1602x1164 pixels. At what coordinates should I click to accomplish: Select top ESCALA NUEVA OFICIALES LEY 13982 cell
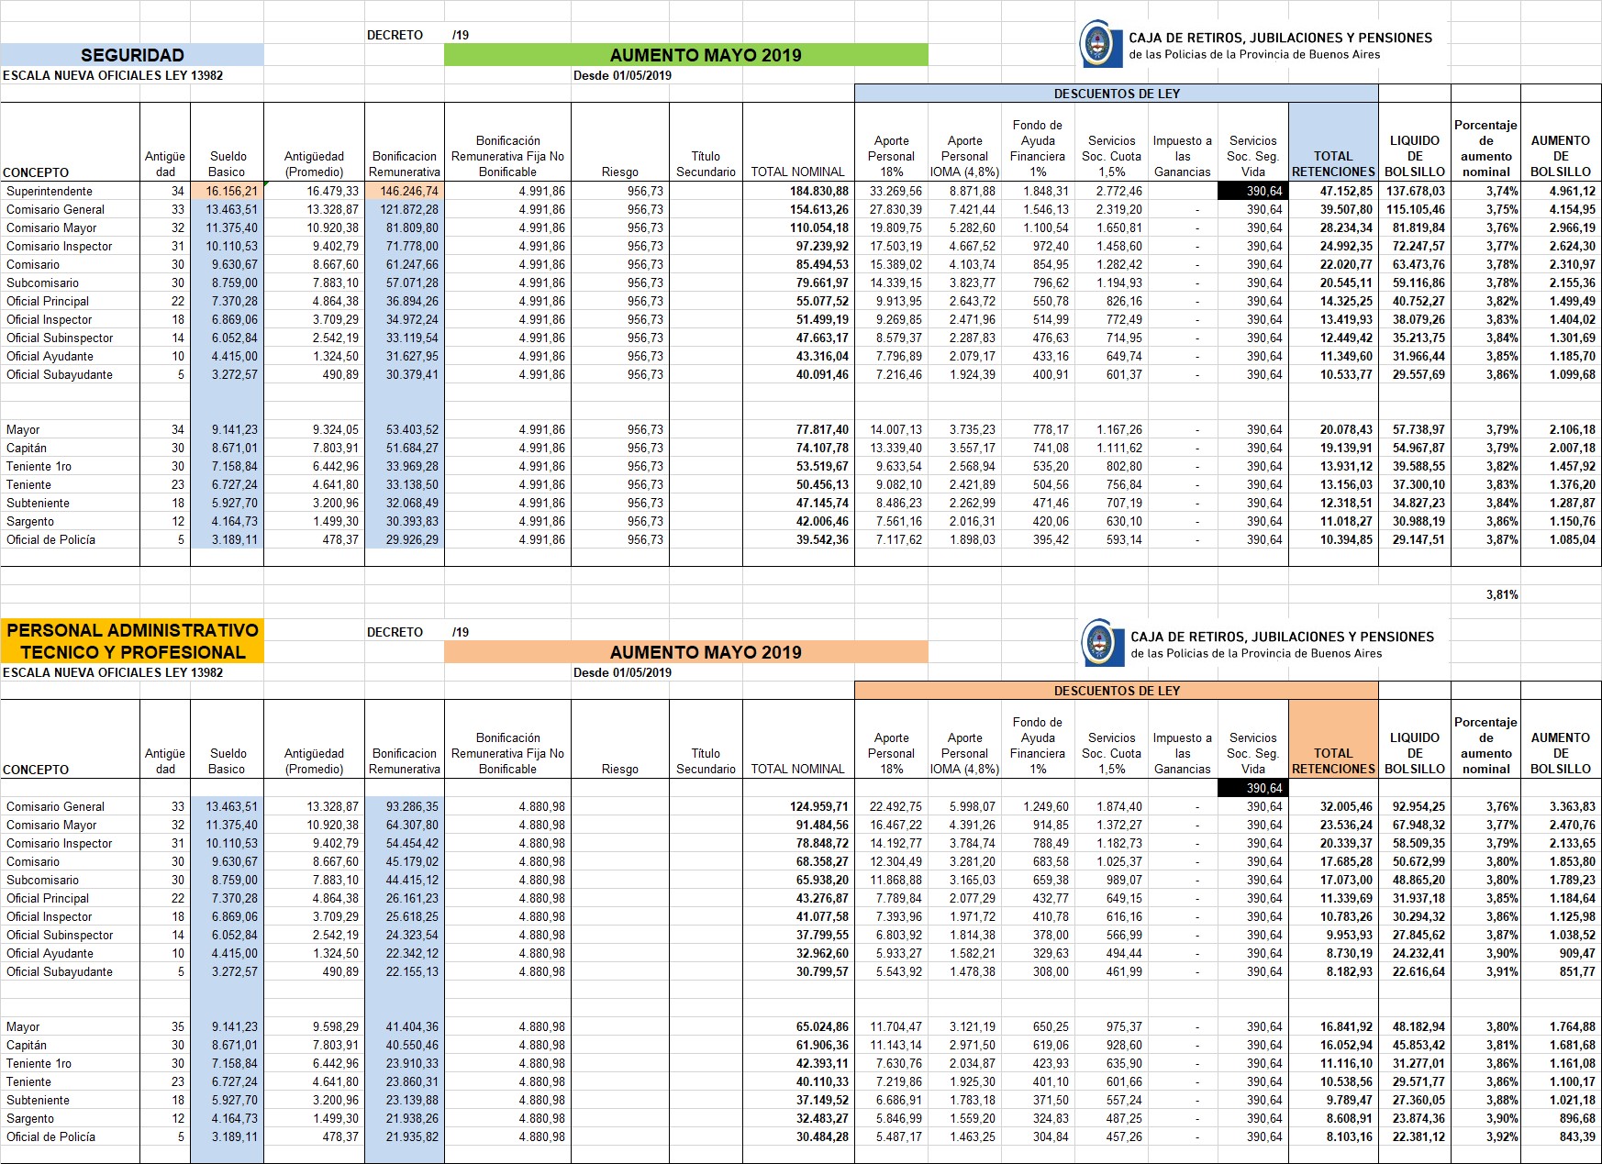113,75
